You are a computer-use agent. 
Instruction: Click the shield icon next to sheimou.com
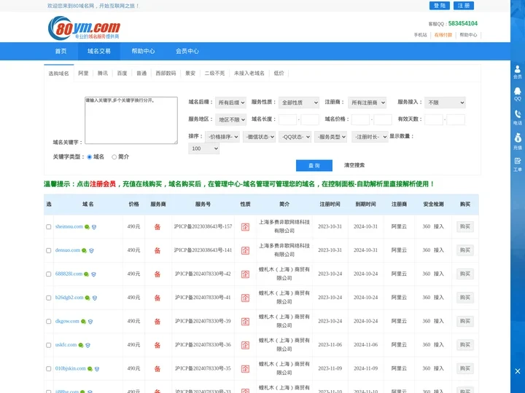tap(94, 227)
